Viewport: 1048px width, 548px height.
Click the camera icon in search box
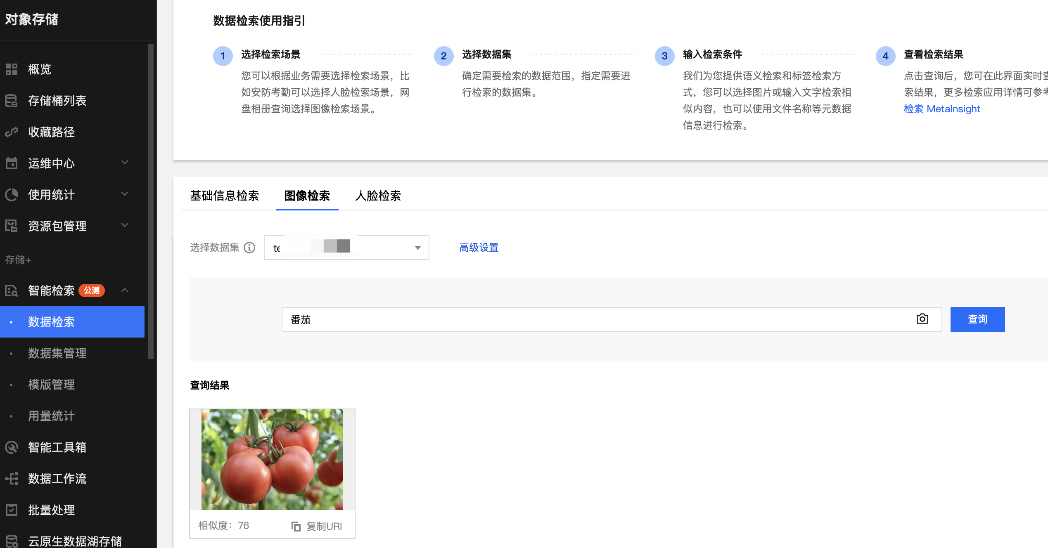(922, 319)
